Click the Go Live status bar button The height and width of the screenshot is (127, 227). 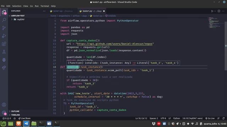coord(210,119)
